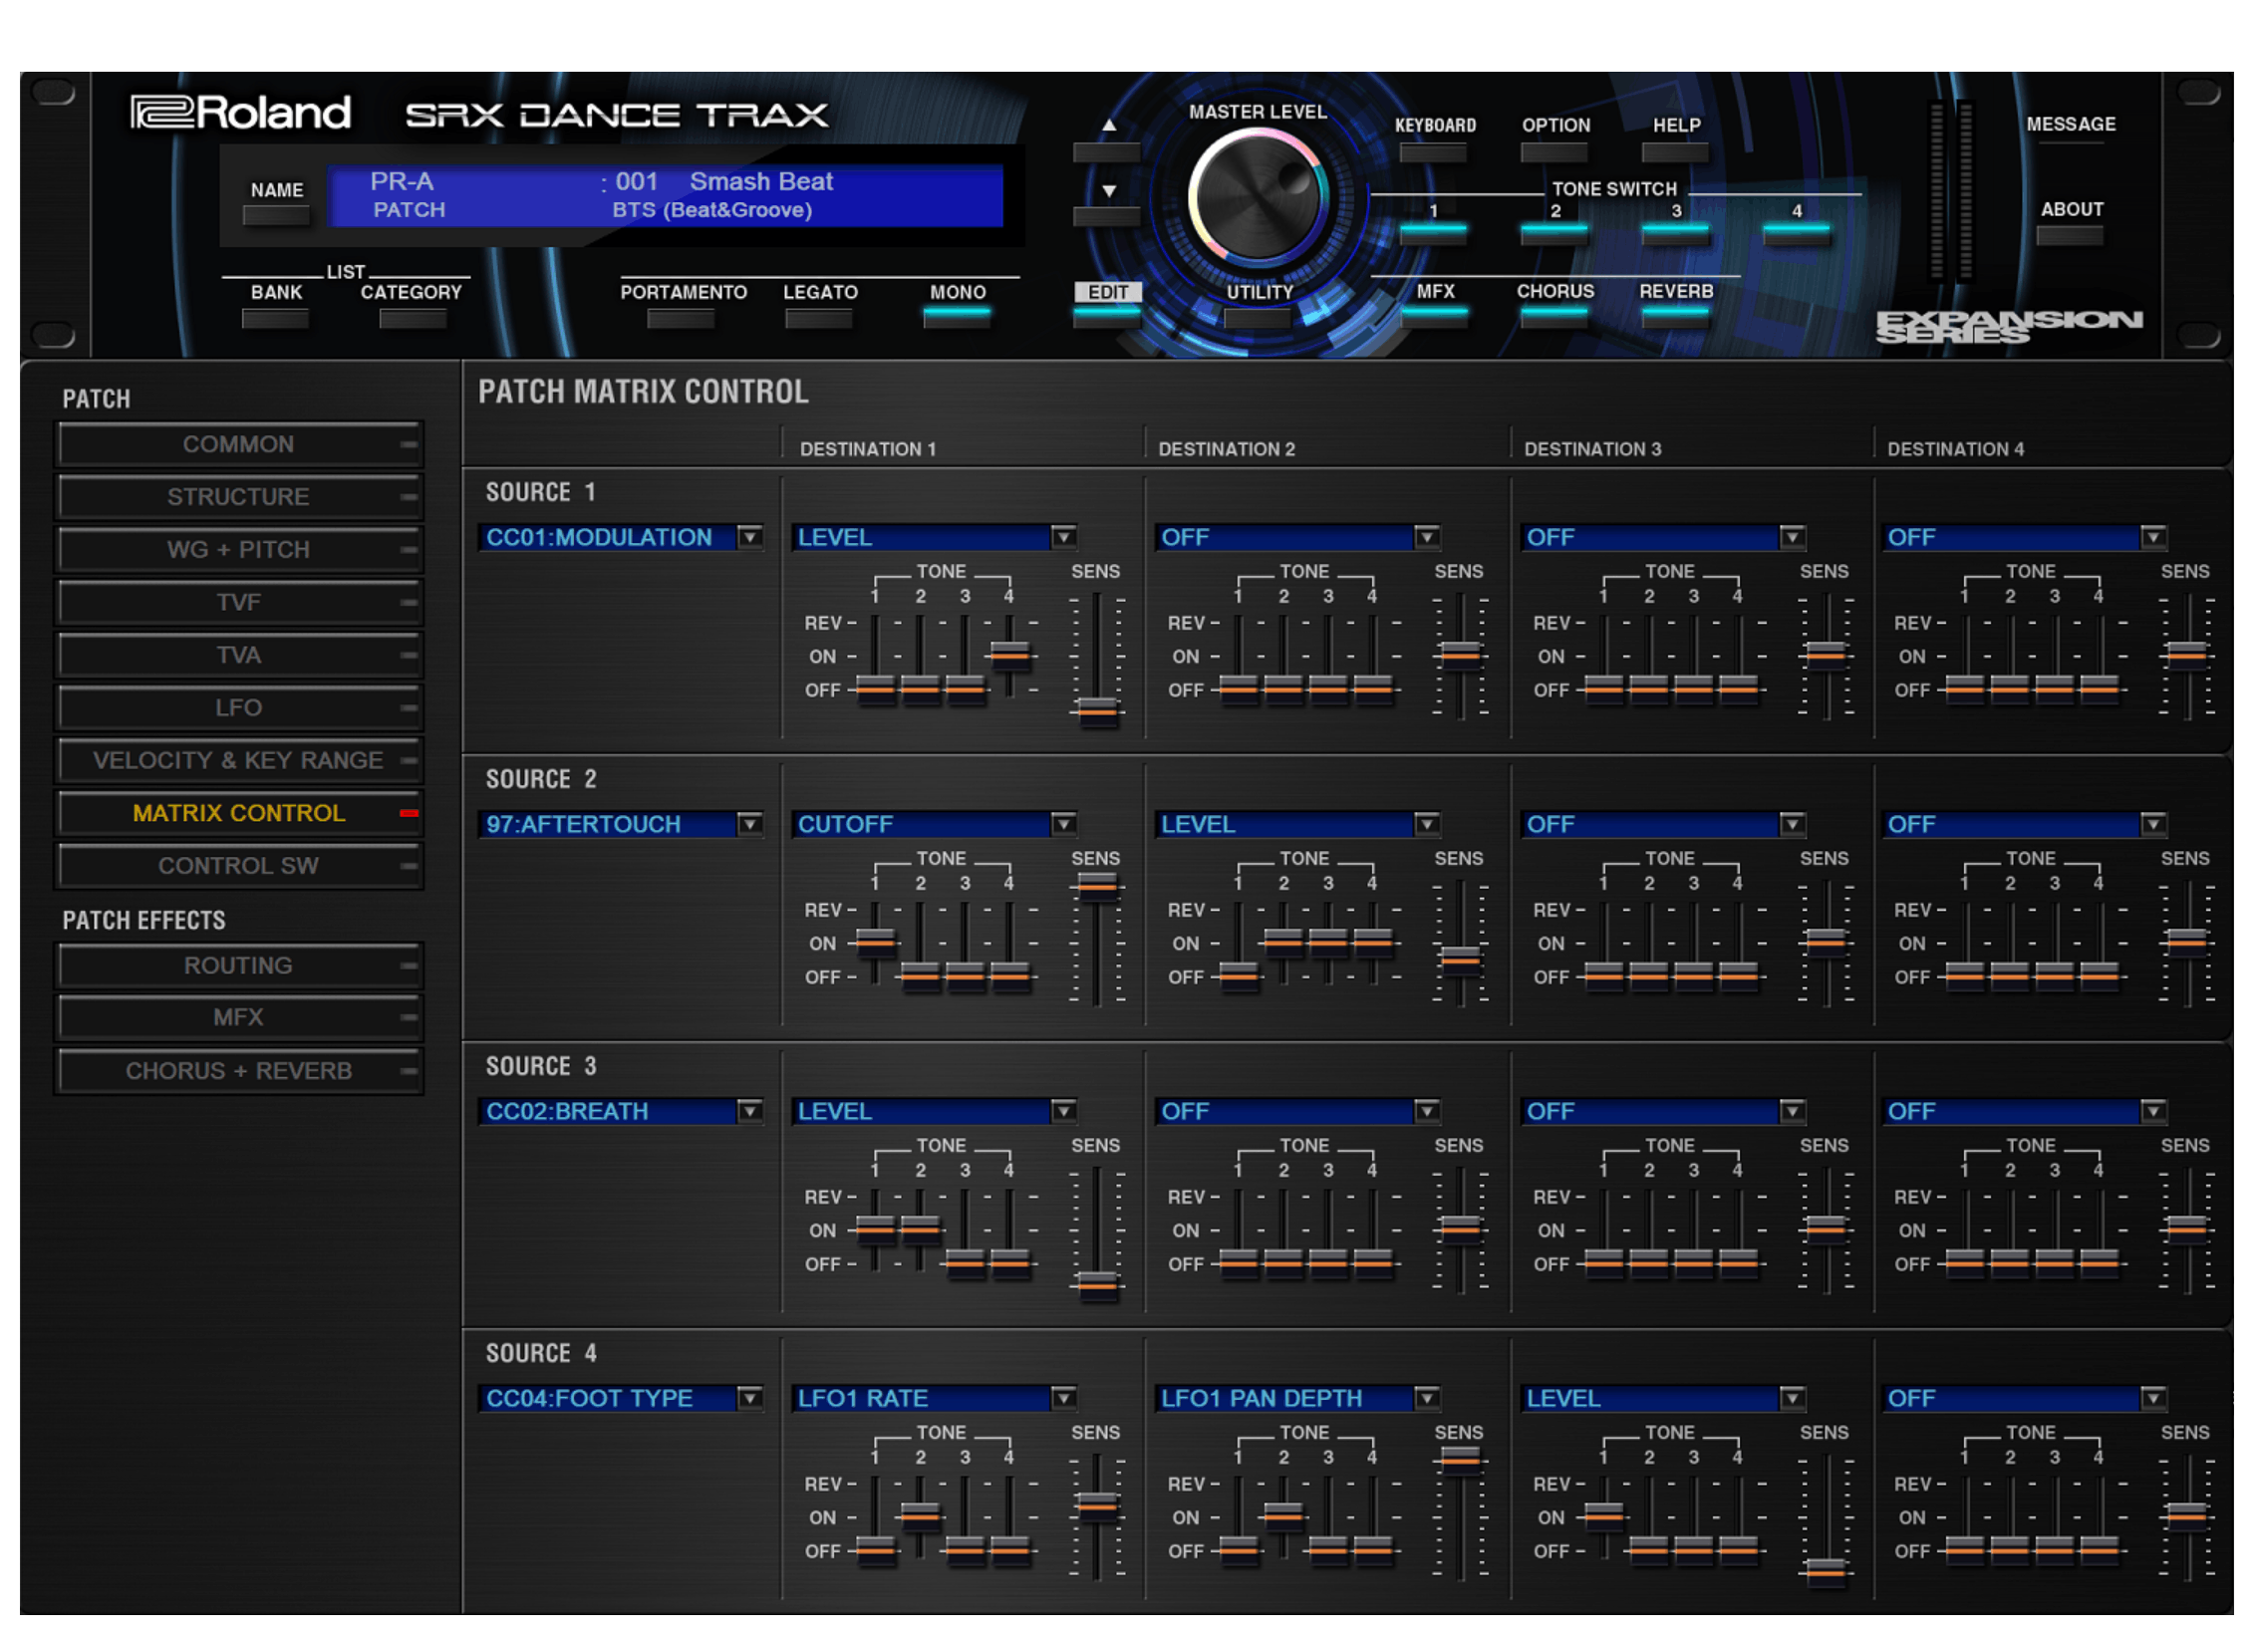Switch to the TVF page
Screen dimensions: 2258x1641
238,602
